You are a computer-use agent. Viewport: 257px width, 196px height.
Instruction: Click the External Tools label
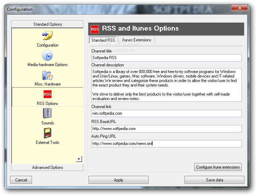click(48, 142)
